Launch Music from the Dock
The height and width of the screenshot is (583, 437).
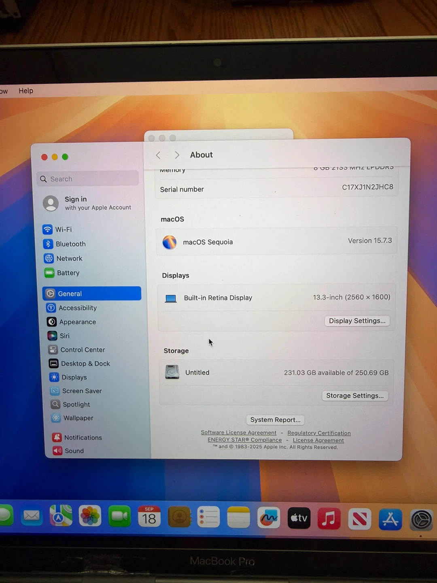[x=329, y=519]
